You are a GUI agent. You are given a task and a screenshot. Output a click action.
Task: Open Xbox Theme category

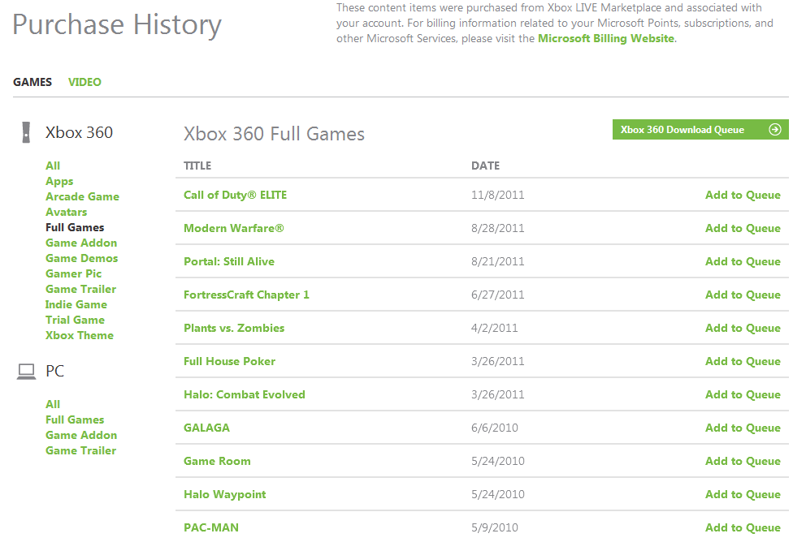point(80,335)
